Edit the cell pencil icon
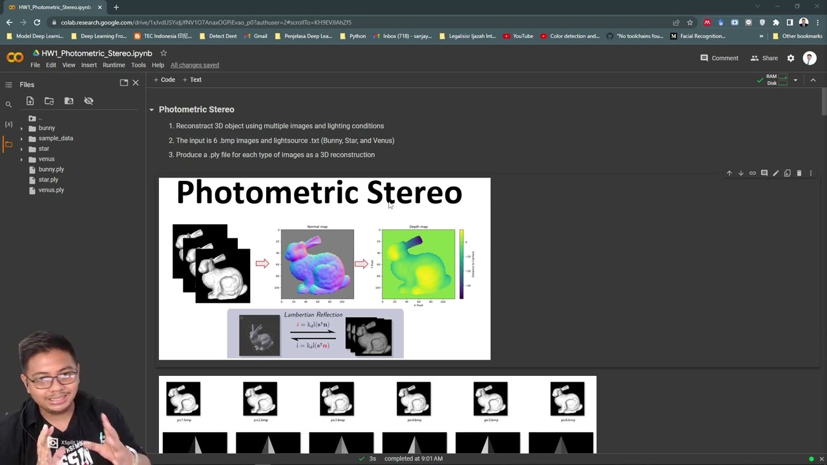The image size is (827, 465). (776, 173)
